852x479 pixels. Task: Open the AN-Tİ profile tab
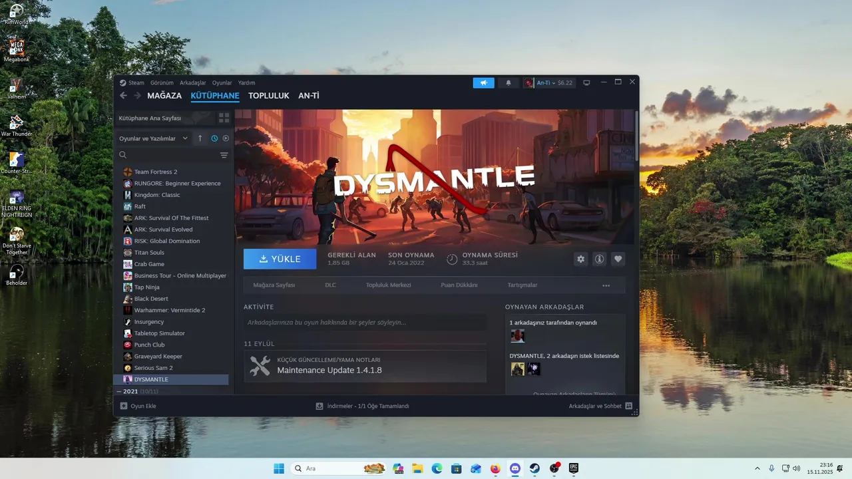pyautogui.click(x=309, y=96)
